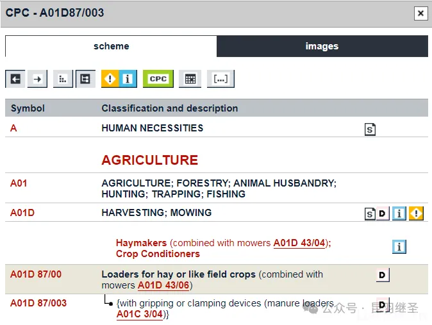Click info icon beside Haymakers note

[399, 246]
